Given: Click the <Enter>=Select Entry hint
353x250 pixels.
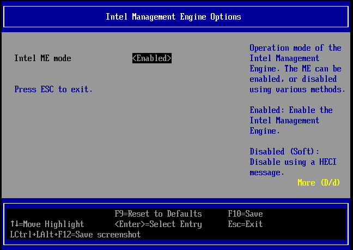Looking at the screenshot, I should point(158,224).
